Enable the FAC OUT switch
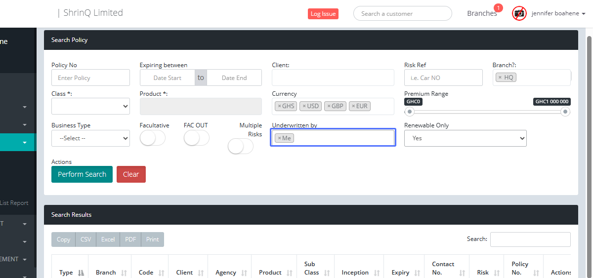 tap(196, 138)
